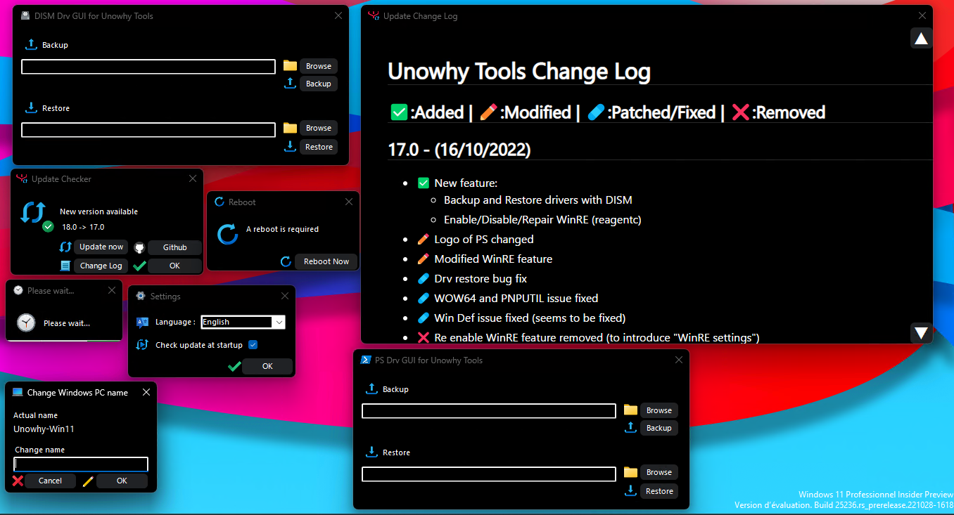Open Github from Update Checker
Viewport: 954px width, 515px height.
tap(175, 247)
